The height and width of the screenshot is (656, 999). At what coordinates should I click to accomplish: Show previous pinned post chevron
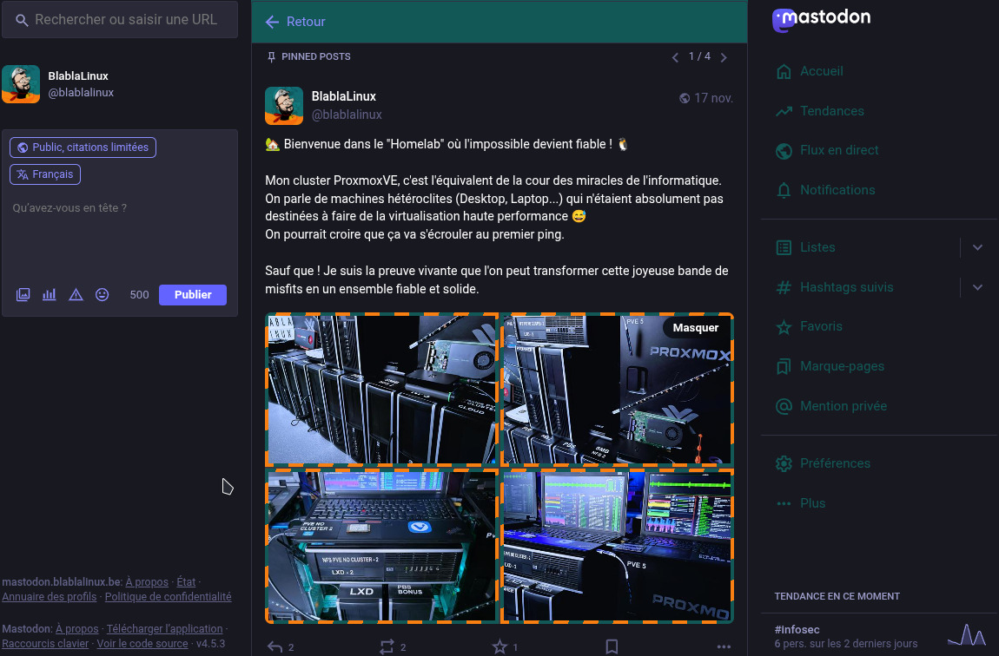[x=675, y=57]
